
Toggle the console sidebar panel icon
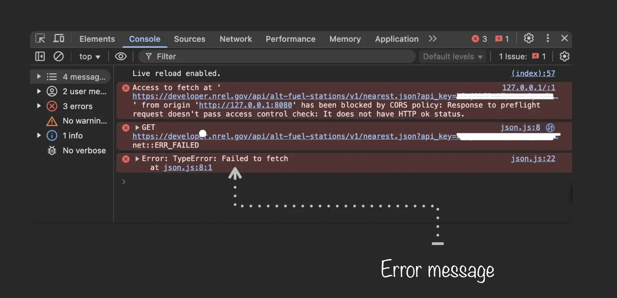point(40,56)
